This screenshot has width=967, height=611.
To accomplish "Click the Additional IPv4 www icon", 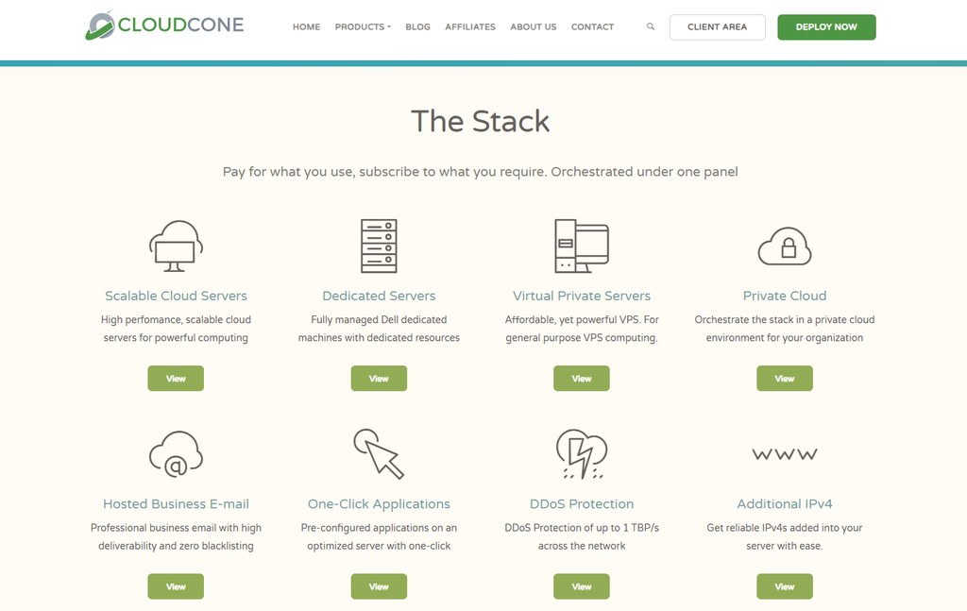I will coord(785,454).
